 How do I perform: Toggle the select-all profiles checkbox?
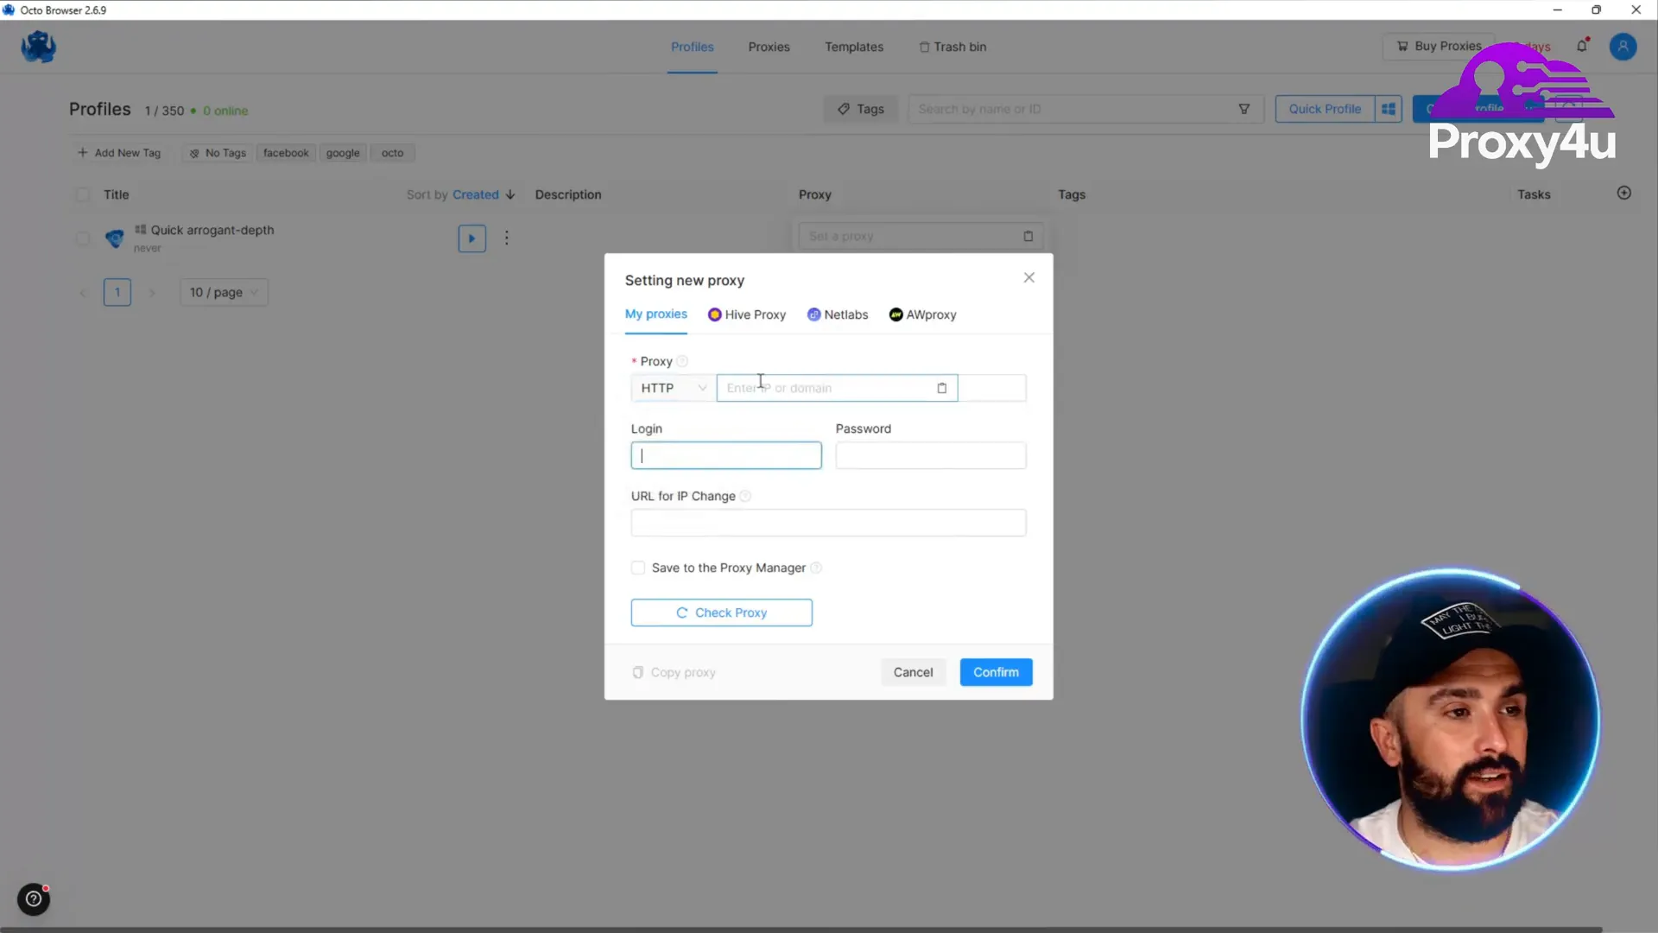click(83, 194)
